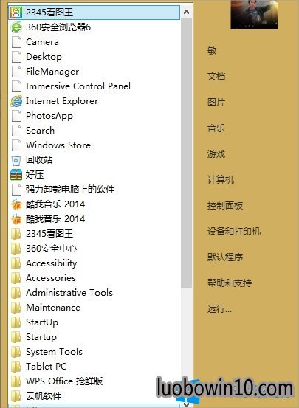Viewport: 299px width, 408px height.
Task: Click the Internet Explorer icon
Action: click(x=16, y=101)
